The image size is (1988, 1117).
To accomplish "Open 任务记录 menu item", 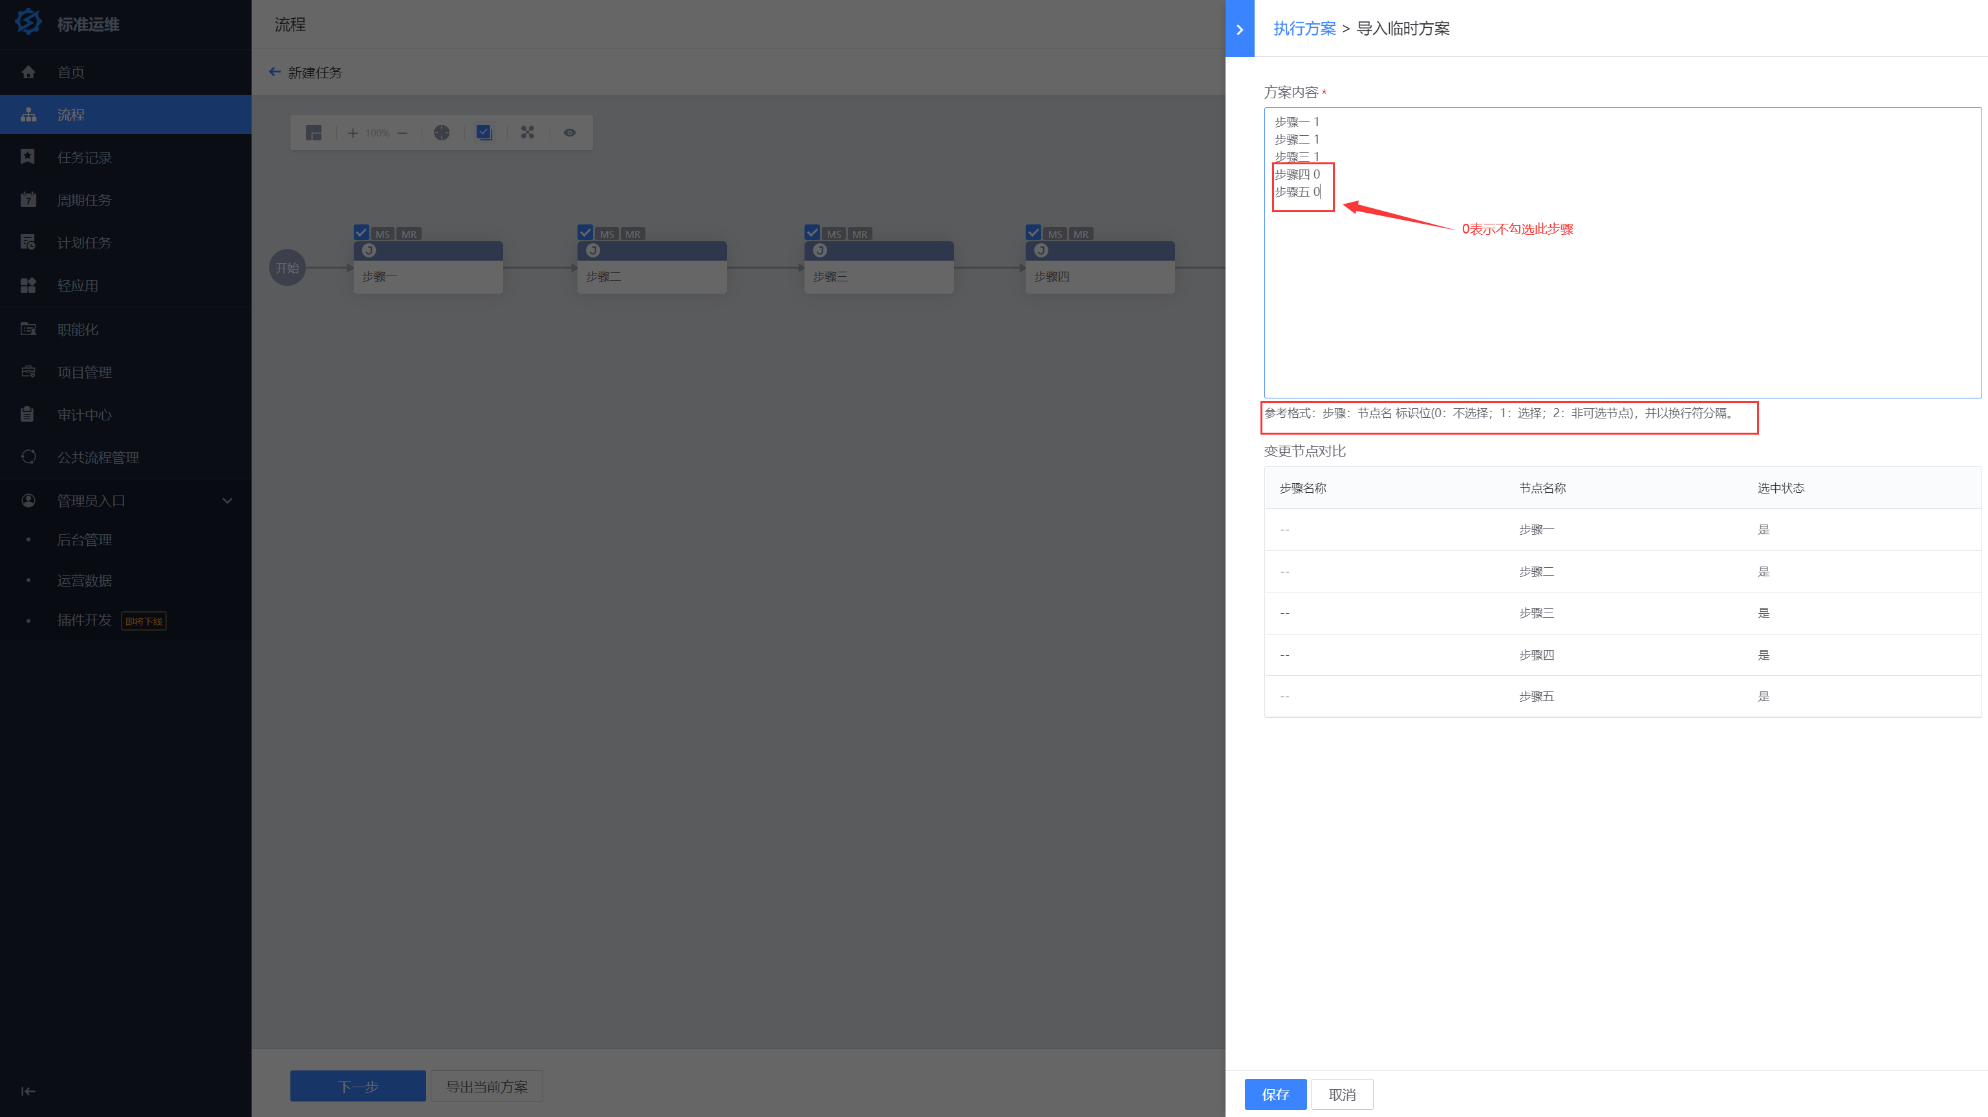I will [84, 157].
